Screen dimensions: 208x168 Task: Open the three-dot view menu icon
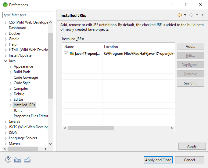(x=203, y=15)
